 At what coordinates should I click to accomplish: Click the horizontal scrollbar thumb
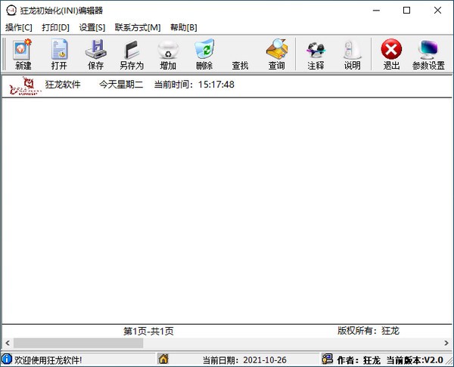pyautogui.click(x=79, y=343)
